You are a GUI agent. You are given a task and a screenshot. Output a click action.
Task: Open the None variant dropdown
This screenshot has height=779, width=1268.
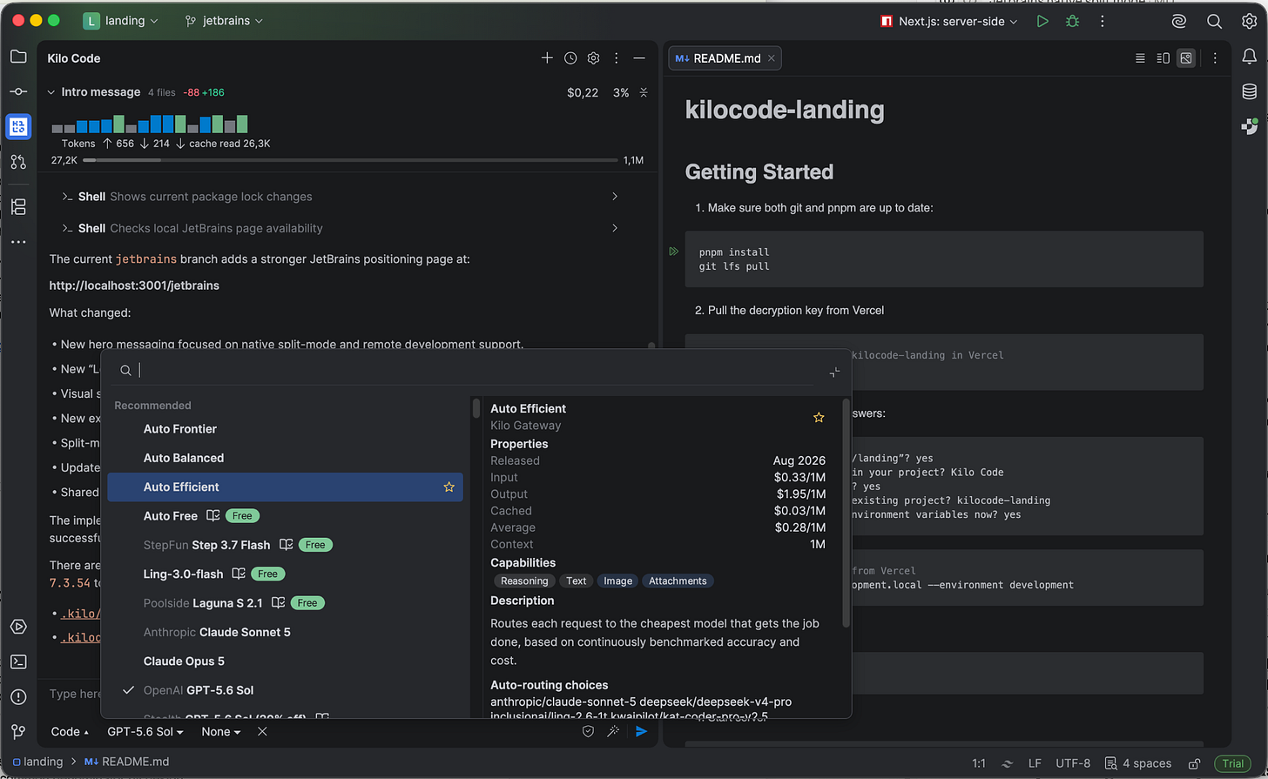click(221, 732)
